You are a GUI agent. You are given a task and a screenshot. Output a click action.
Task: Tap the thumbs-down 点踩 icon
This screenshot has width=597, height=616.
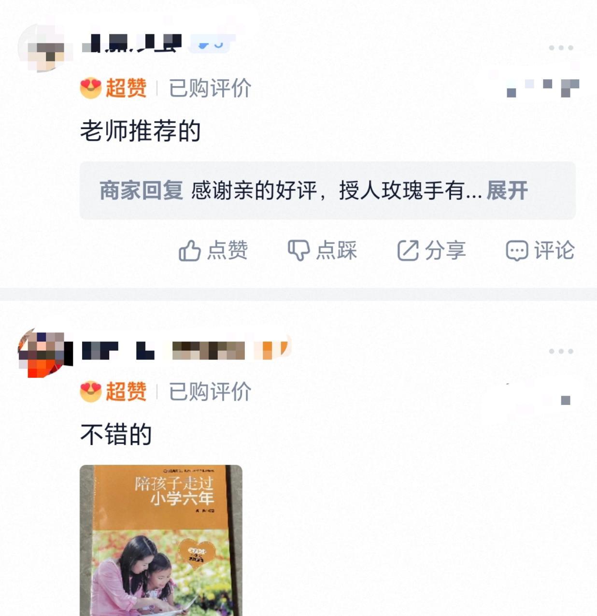point(298,251)
